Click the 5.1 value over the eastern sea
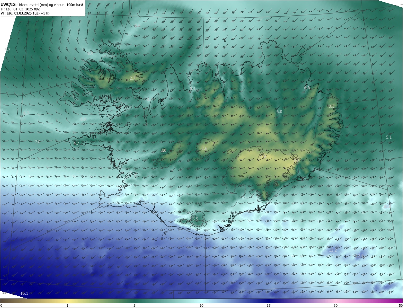Image resolution: width=403 pixels, height=308 pixels. 389,137
